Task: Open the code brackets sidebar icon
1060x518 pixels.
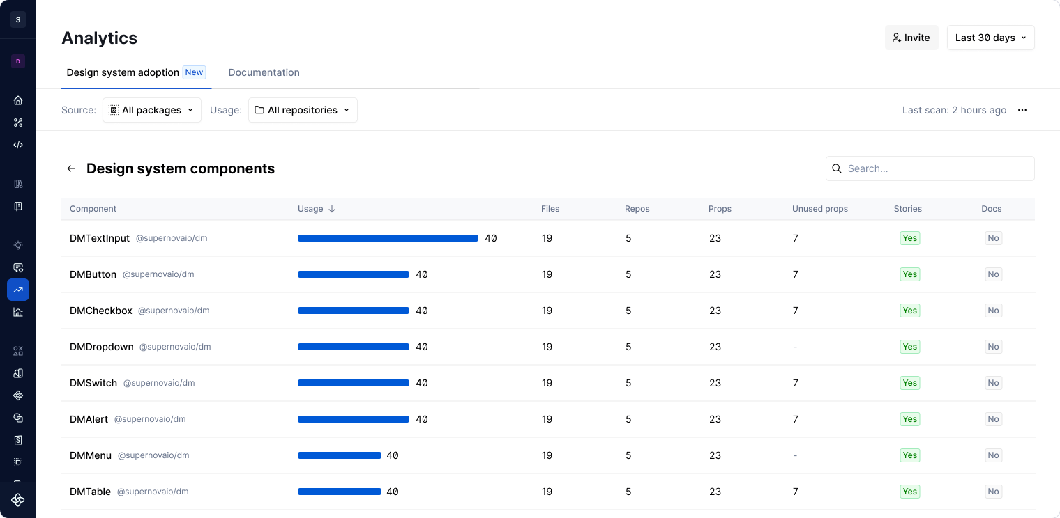Action: tap(18, 145)
